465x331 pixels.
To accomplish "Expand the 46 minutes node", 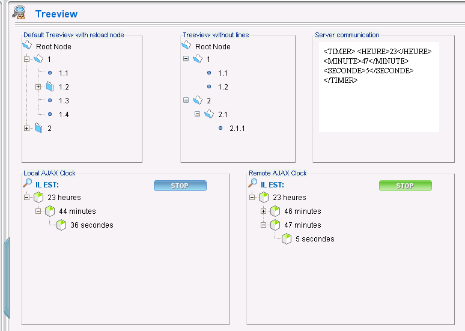I will click(x=263, y=211).
